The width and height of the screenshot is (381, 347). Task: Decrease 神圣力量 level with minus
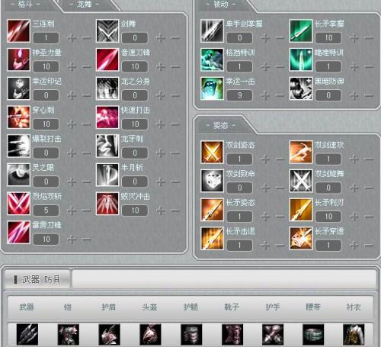86,67
